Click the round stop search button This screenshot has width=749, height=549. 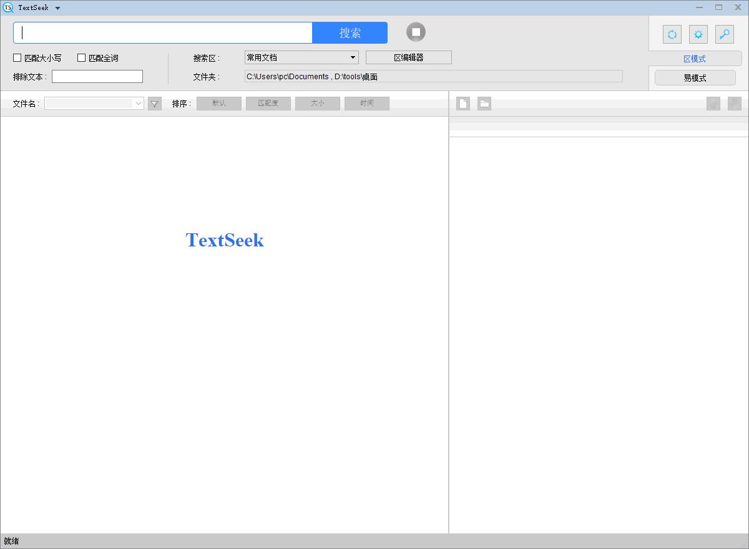(x=416, y=32)
